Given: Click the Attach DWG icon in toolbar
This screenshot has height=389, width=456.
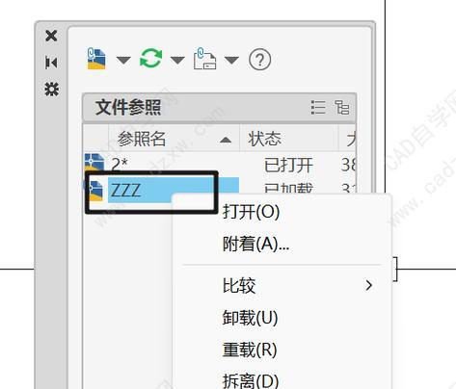Looking at the screenshot, I should tap(96, 59).
